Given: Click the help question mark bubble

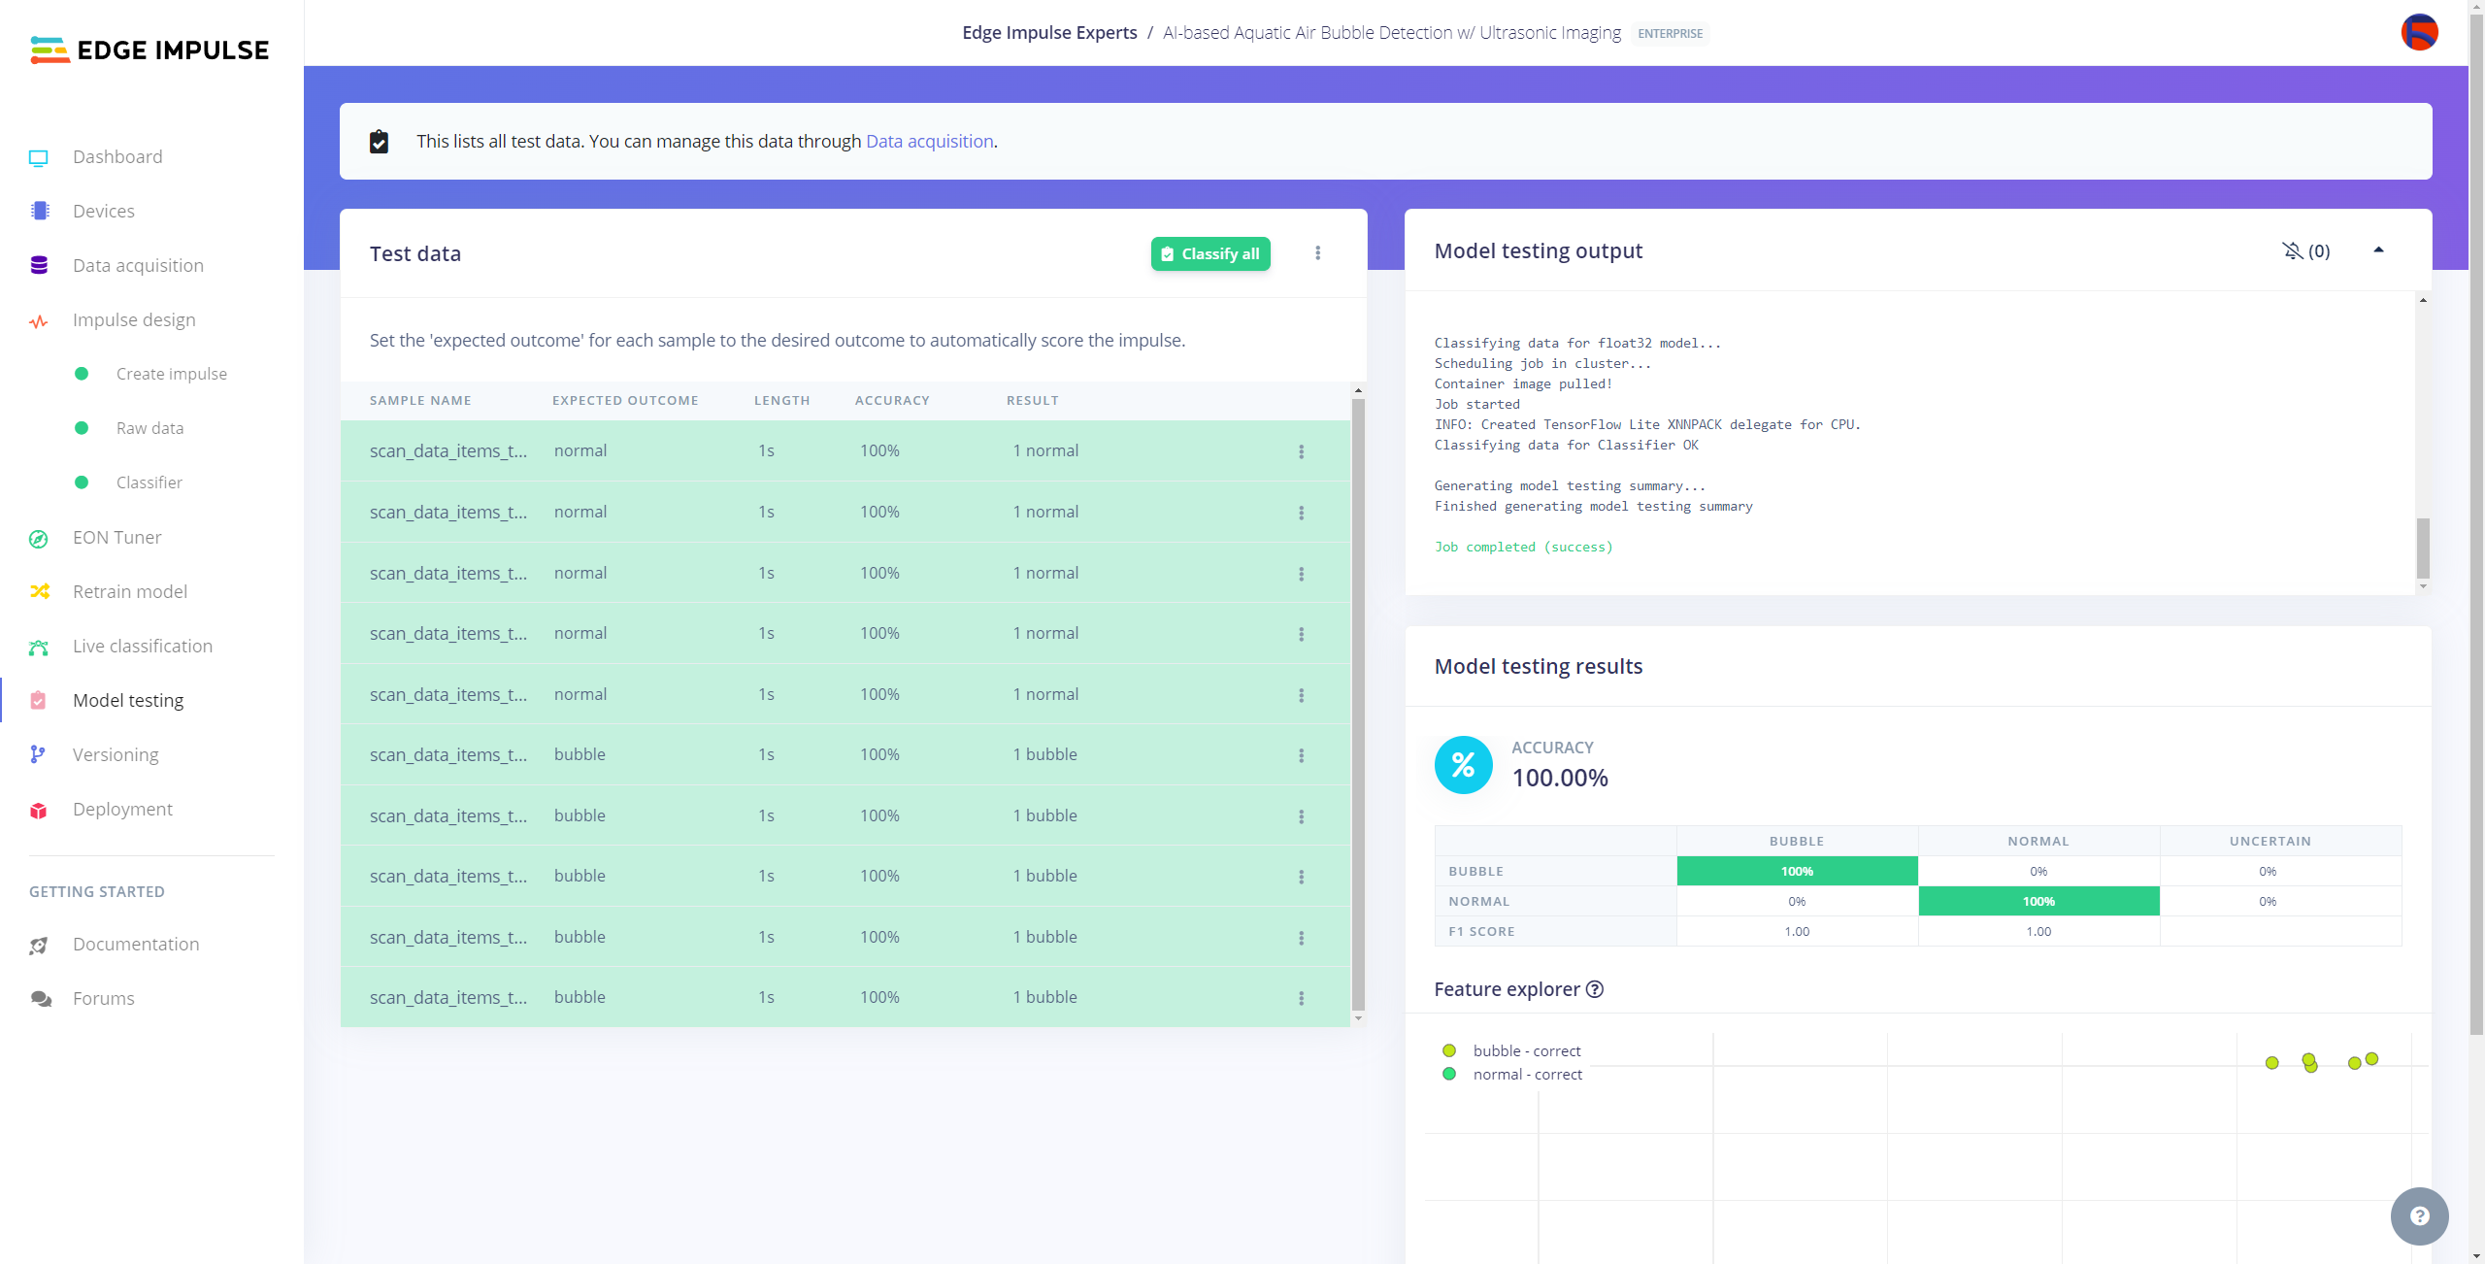Looking at the screenshot, I should click(x=2419, y=1215).
